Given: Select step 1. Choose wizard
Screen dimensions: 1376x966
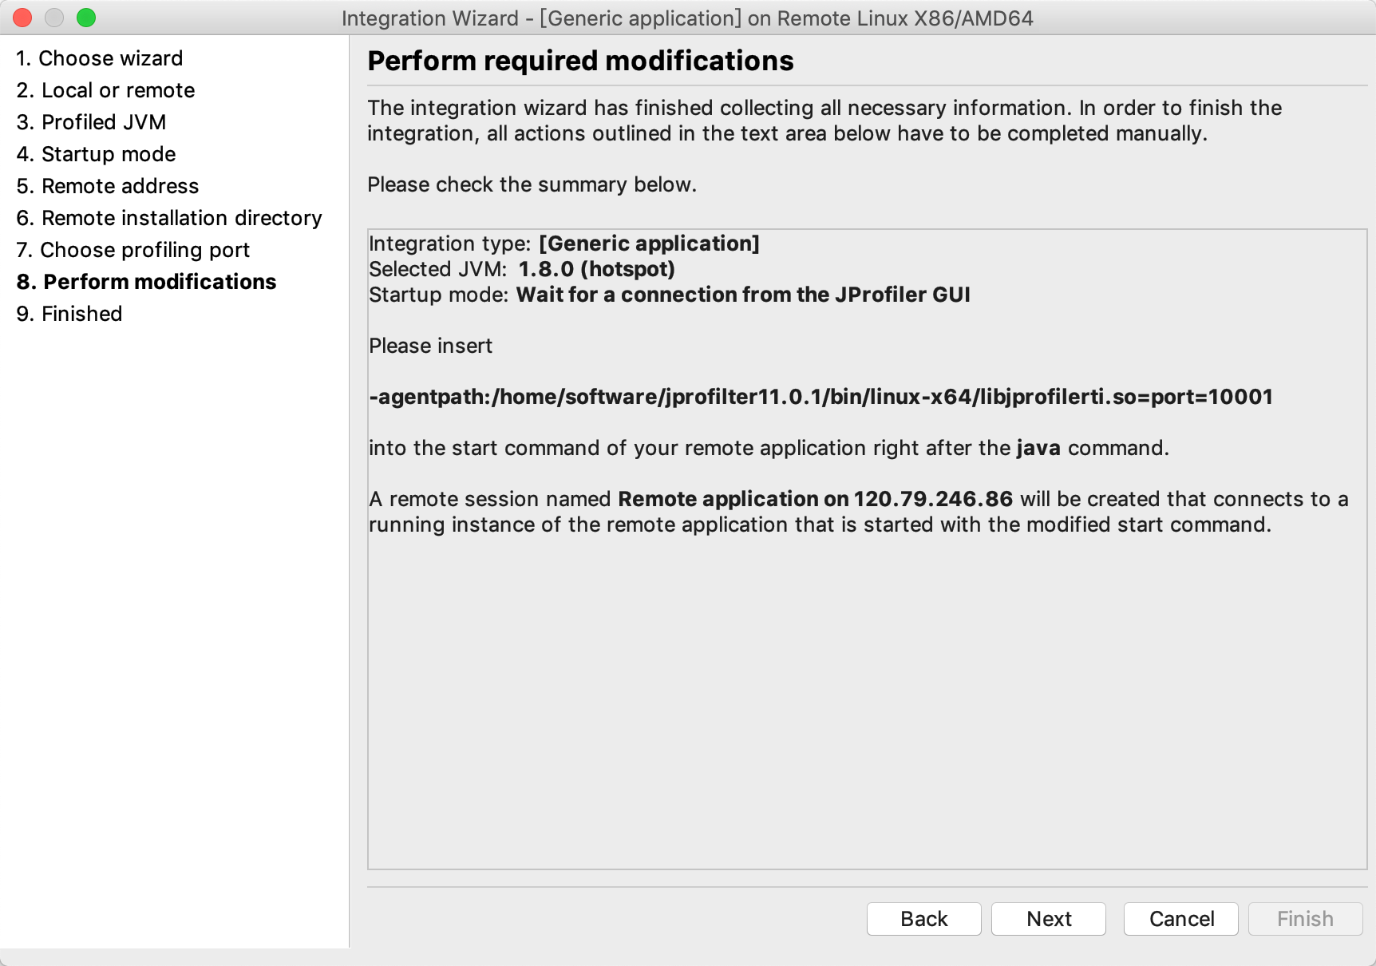Looking at the screenshot, I should tap(100, 58).
